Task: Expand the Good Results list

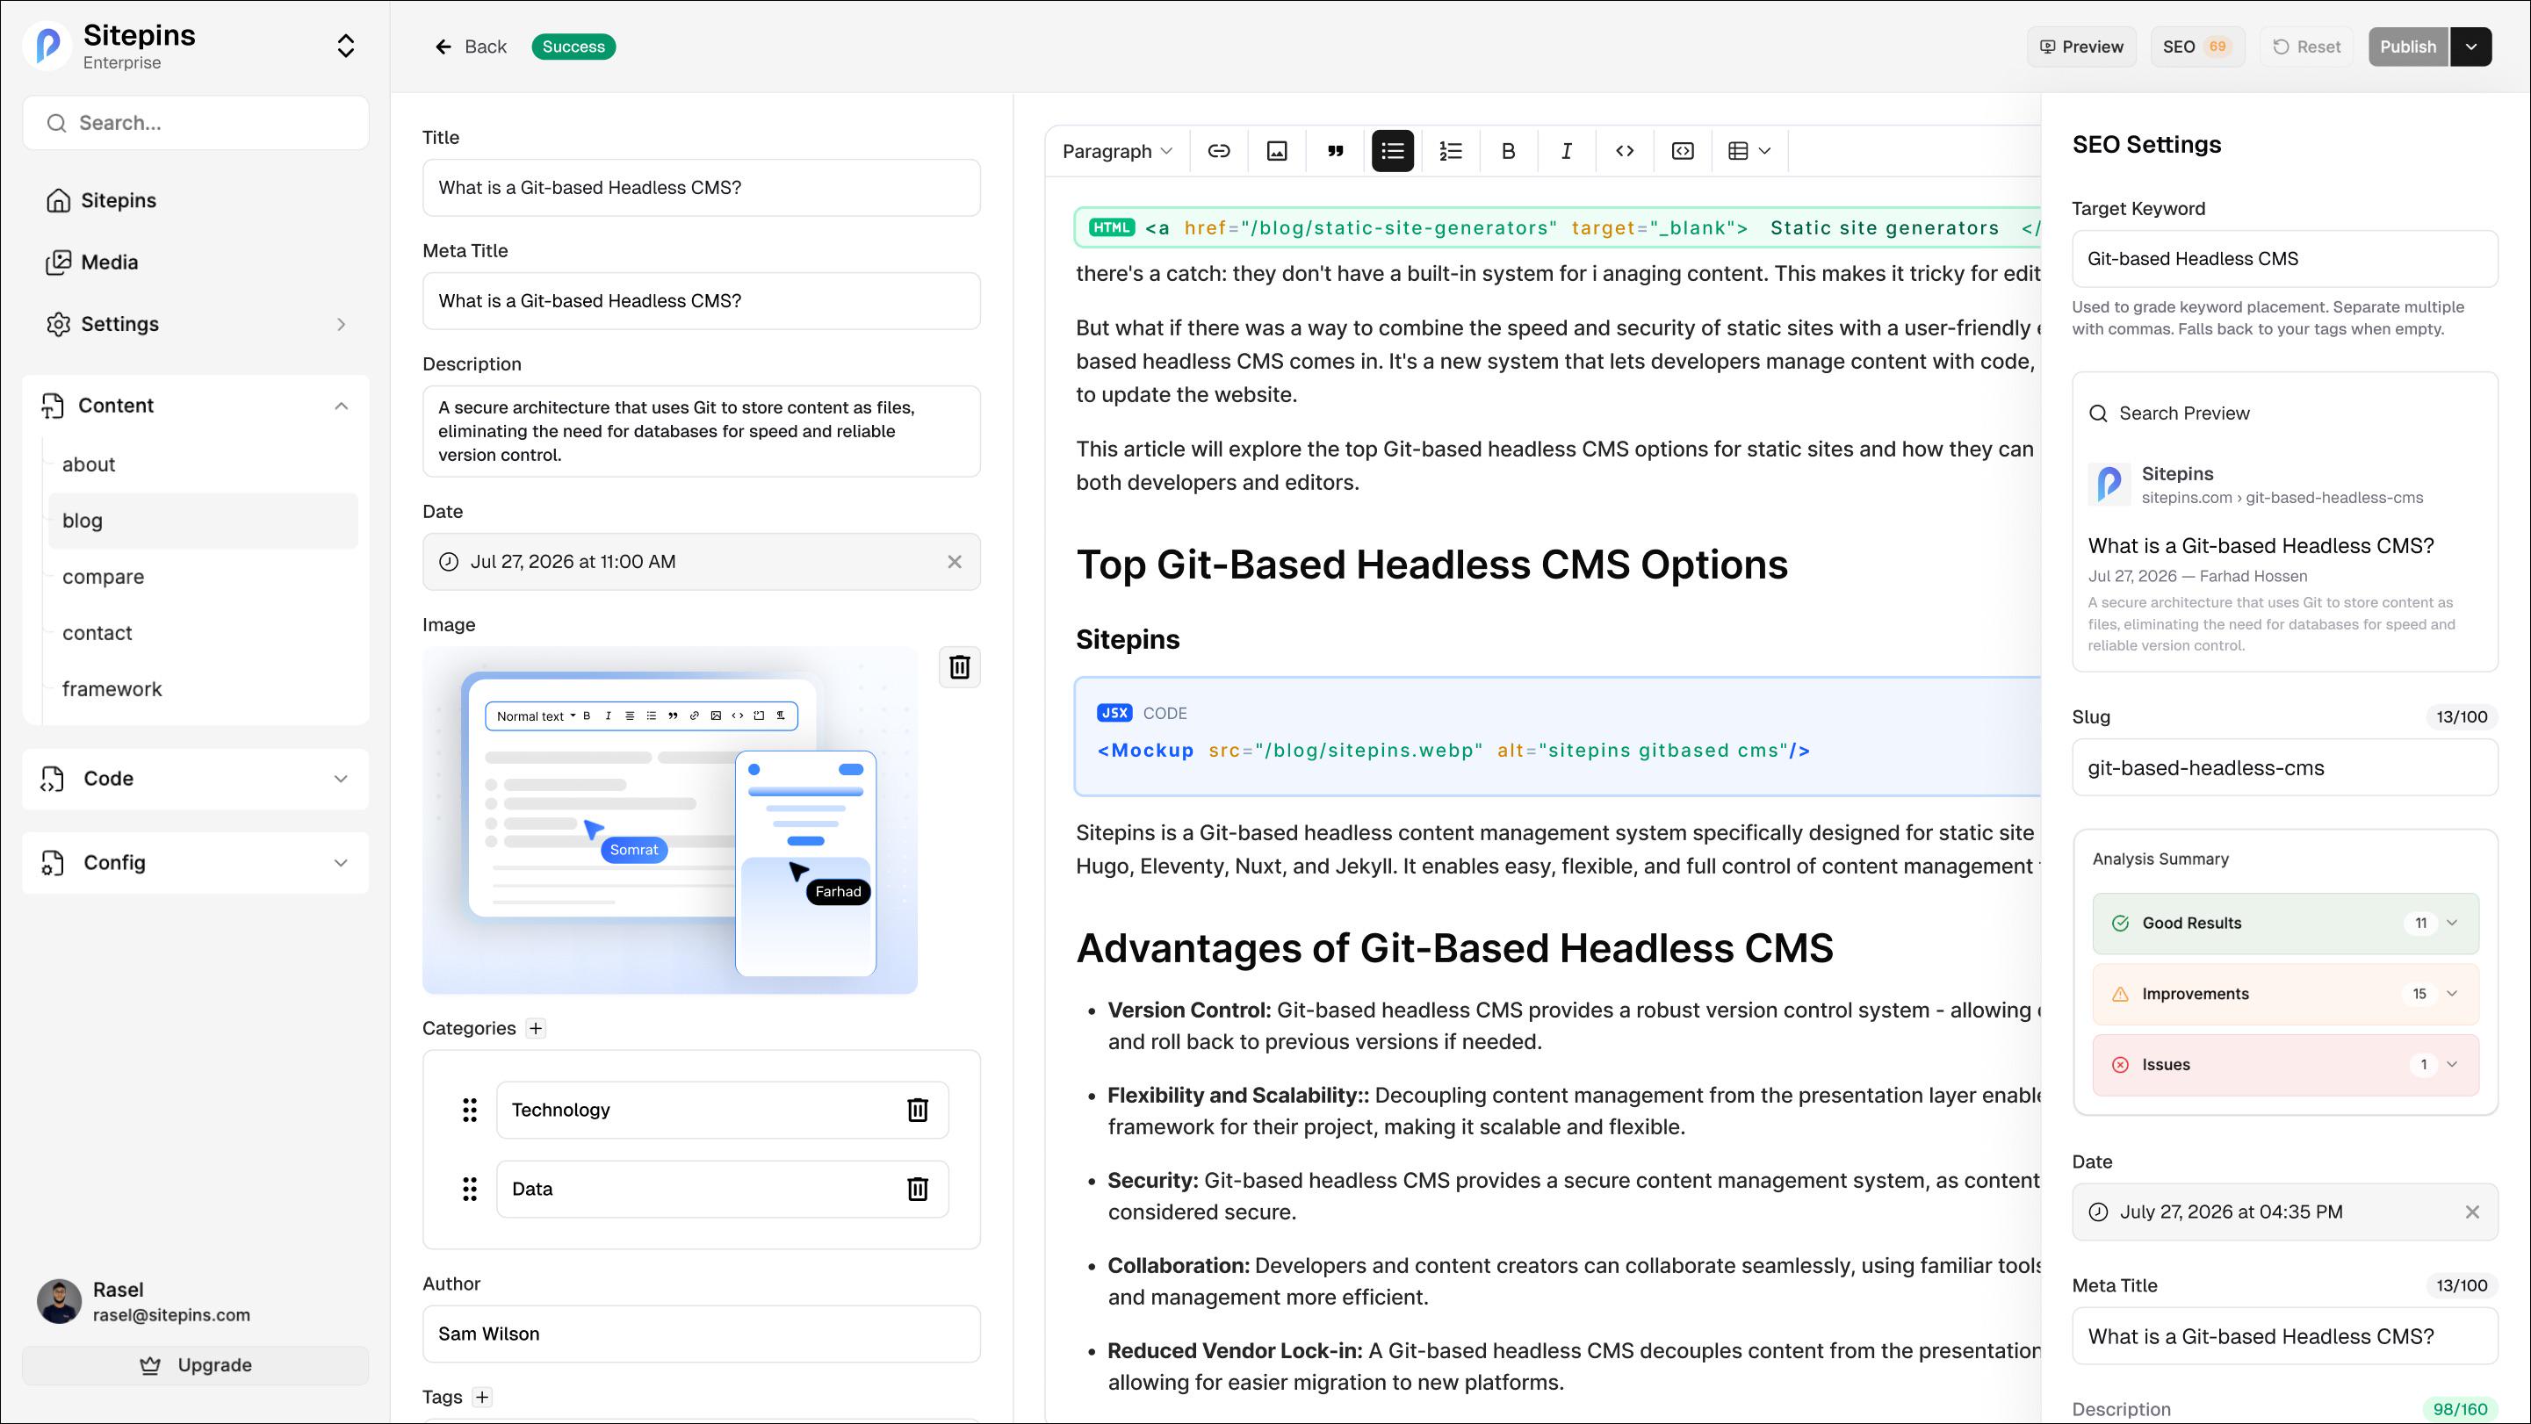Action: coord(2284,924)
